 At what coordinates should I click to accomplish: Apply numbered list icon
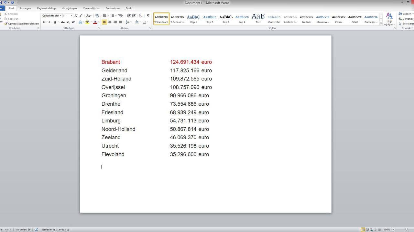point(112,15)
